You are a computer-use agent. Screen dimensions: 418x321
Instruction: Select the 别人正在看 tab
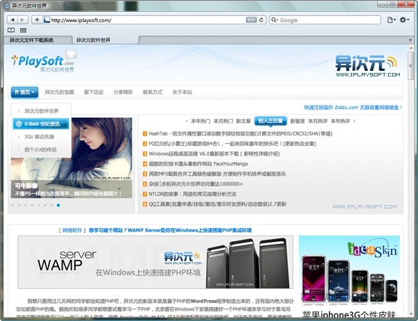tap(270, 121)
